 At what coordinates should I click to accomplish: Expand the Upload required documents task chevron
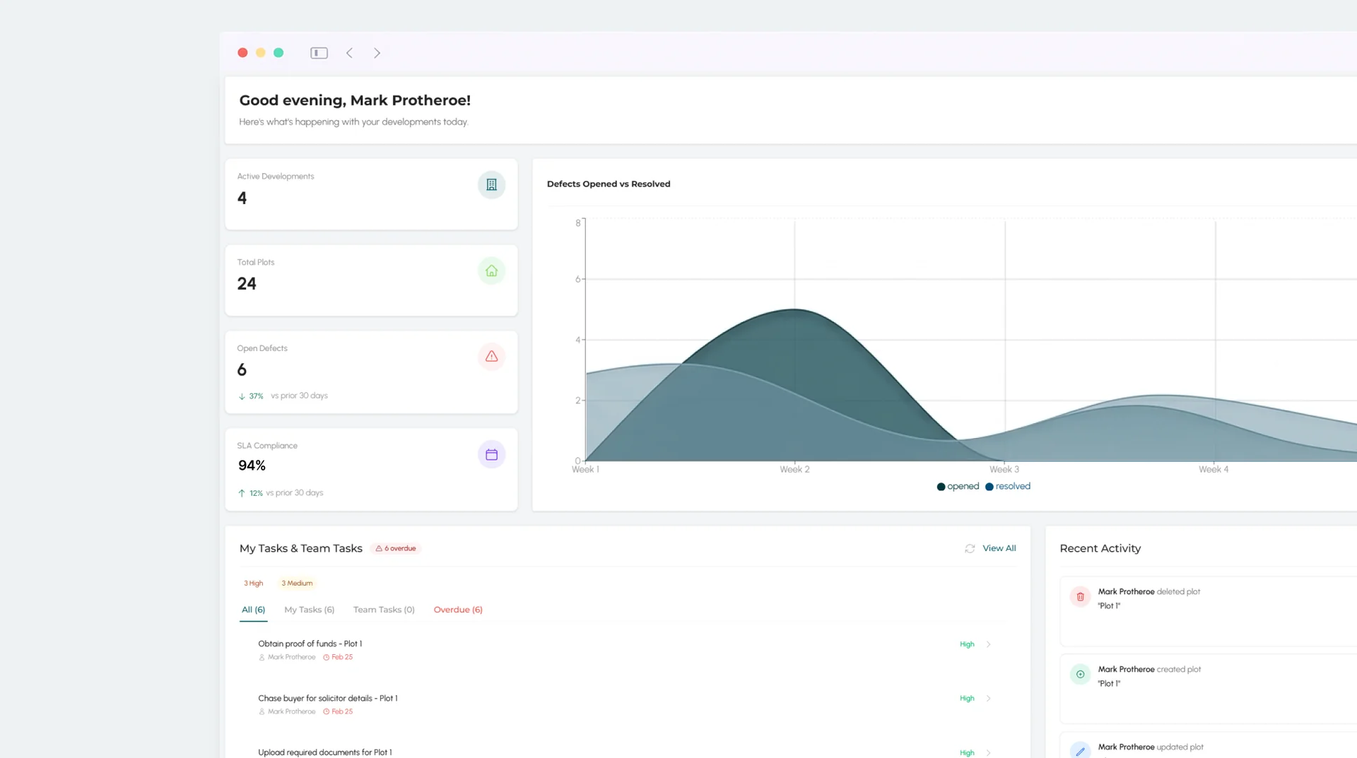[989, 753]
